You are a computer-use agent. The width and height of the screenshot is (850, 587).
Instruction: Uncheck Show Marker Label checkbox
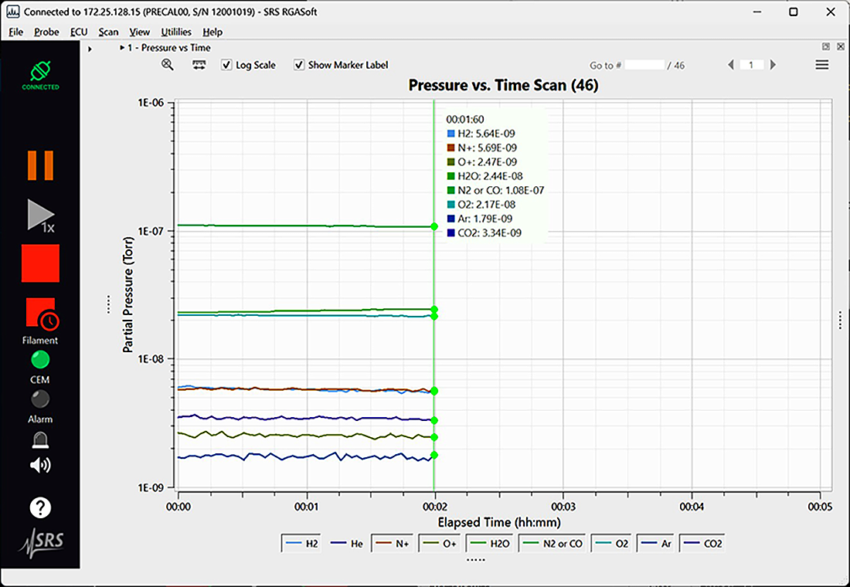tap(299, 65)
